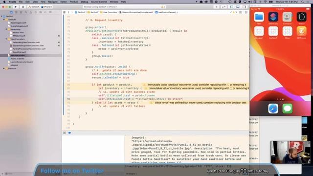Stop the running app in Xcode toolbar
313x176 pixels.
(23, 7)
